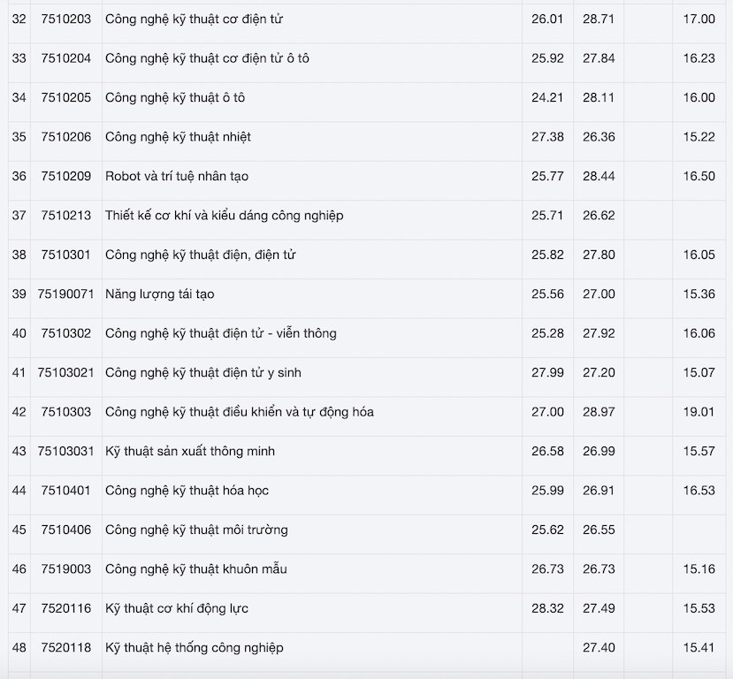Click the score 28.32 cell

click(547, 608)
